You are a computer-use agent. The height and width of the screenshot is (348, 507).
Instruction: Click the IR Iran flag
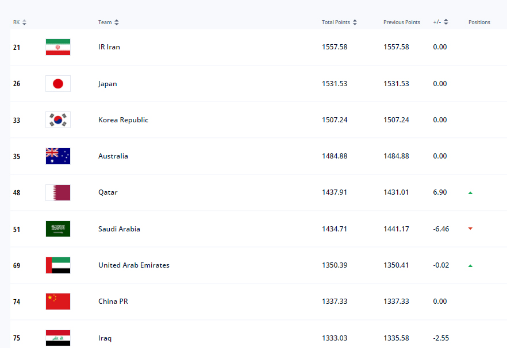tap(58, 47)
